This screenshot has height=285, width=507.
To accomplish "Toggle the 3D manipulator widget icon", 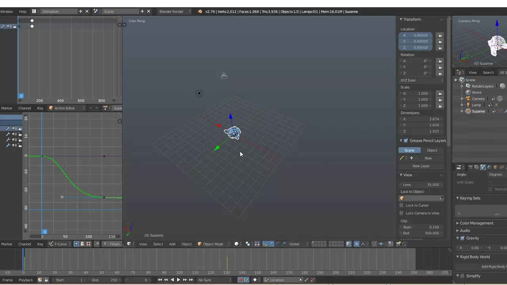I will coord(265,244).
